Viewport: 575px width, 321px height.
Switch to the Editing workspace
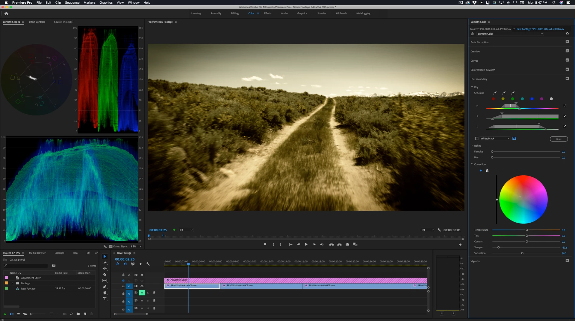pos(235,13)
